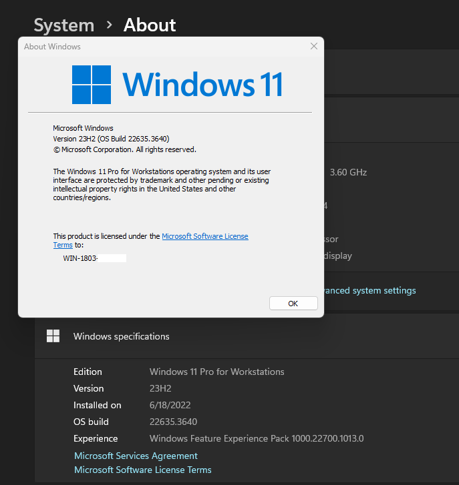Click the breadcrumb chevron separator

pos(109,25)
